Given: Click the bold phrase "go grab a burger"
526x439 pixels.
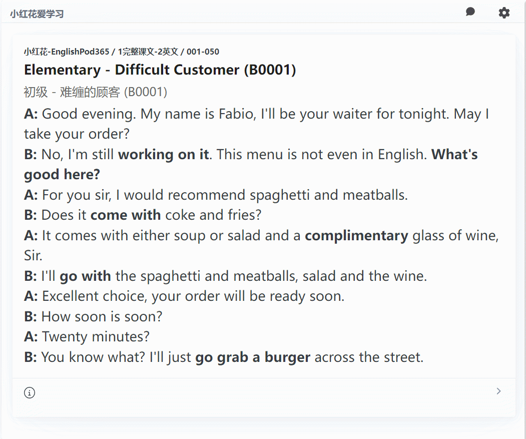Looking at the screenshot, I should click(253, 357).
